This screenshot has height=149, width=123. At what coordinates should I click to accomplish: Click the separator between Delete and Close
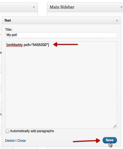16,141
